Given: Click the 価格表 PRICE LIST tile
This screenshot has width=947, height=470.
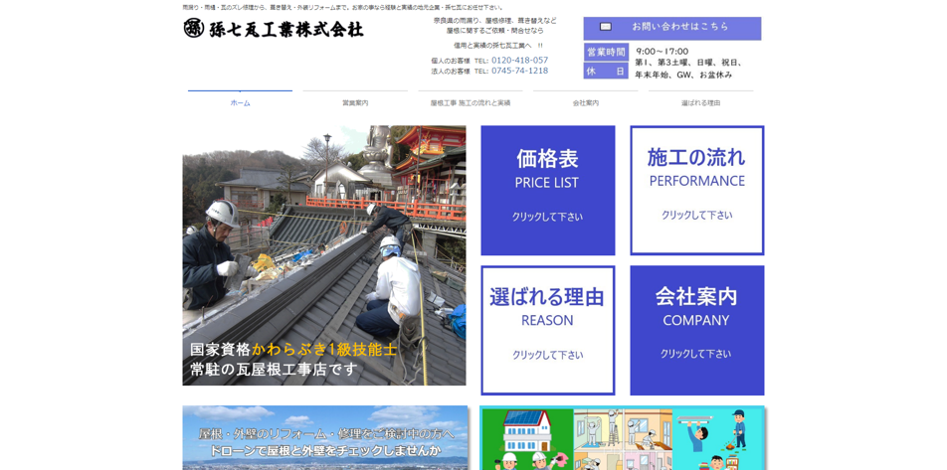Looking at the screenshot, I should pos(547,190).
